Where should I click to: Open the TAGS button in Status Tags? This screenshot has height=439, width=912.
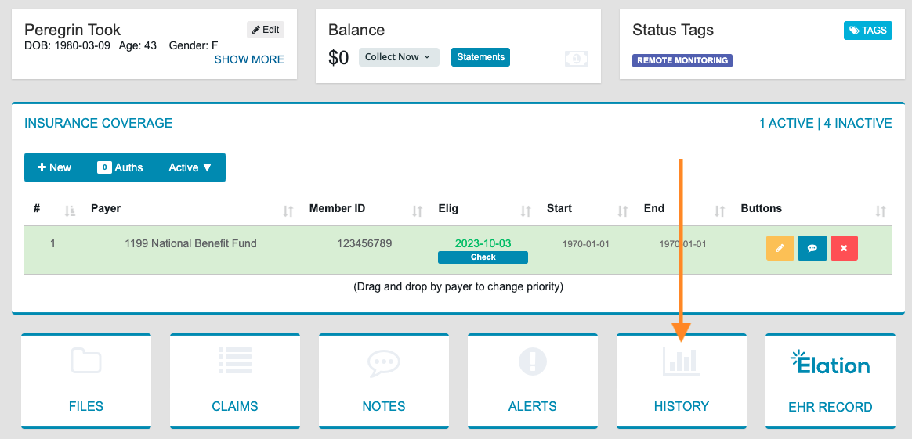[x=868, y=31]
